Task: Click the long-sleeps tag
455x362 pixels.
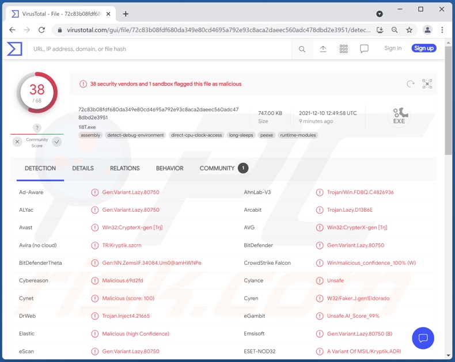Action: coord(241,135)
